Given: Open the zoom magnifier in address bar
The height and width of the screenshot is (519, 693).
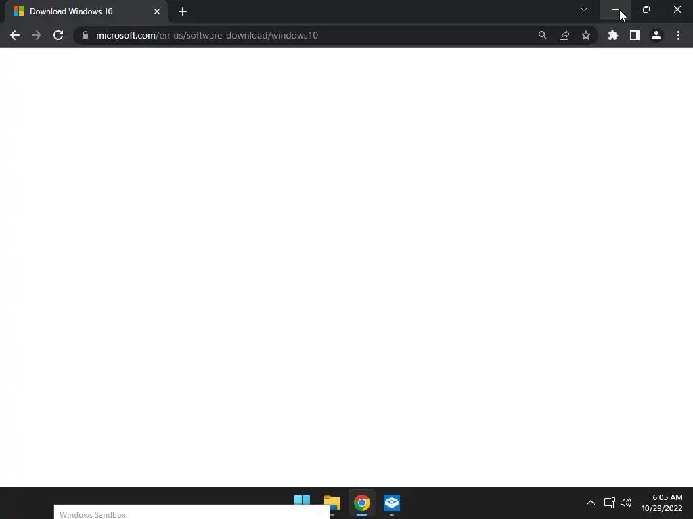Looking at the screenshot, I should 542,35.
